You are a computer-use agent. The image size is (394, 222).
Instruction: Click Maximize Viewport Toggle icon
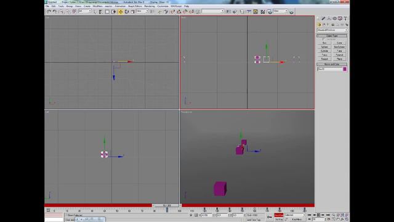click(347, 220)
